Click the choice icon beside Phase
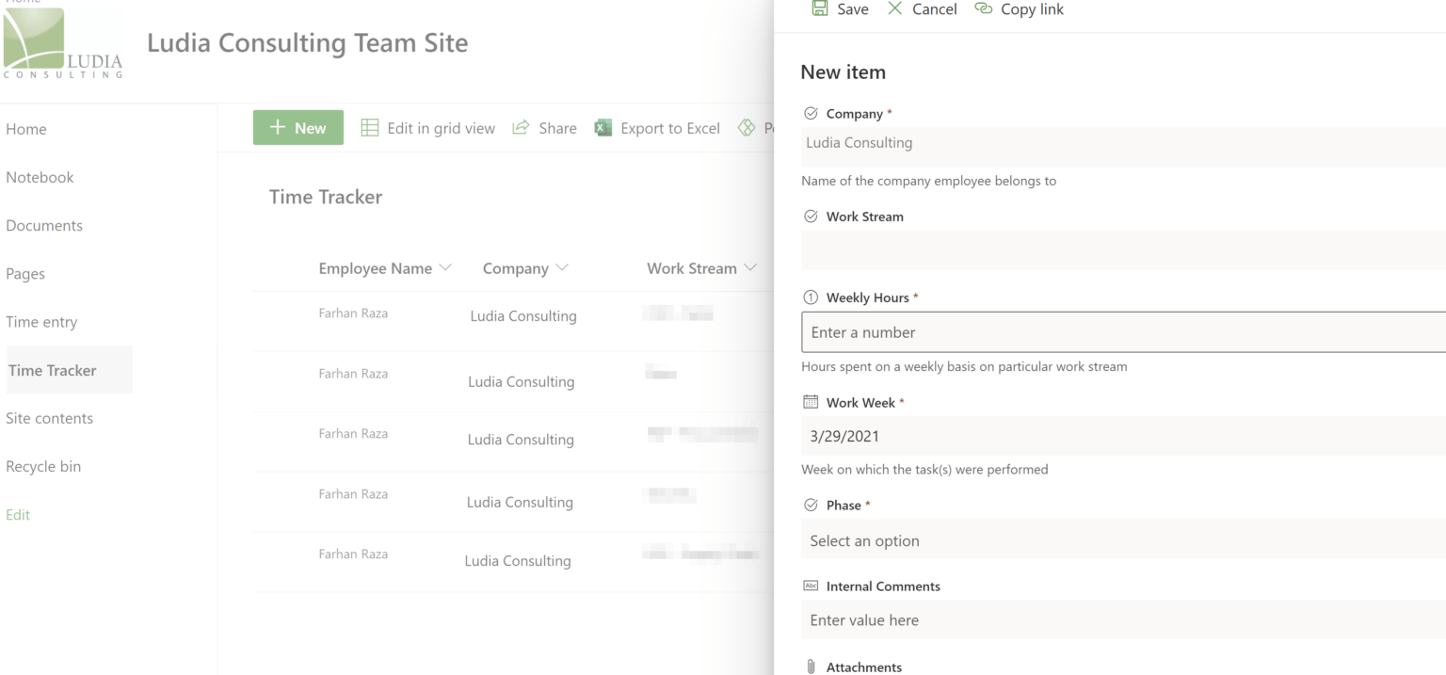This screenshot has height=675, width=1446. (x=811, y=504)
